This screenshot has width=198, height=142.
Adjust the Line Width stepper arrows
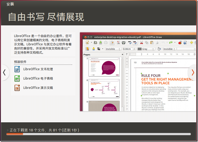[x=134, y=49]
